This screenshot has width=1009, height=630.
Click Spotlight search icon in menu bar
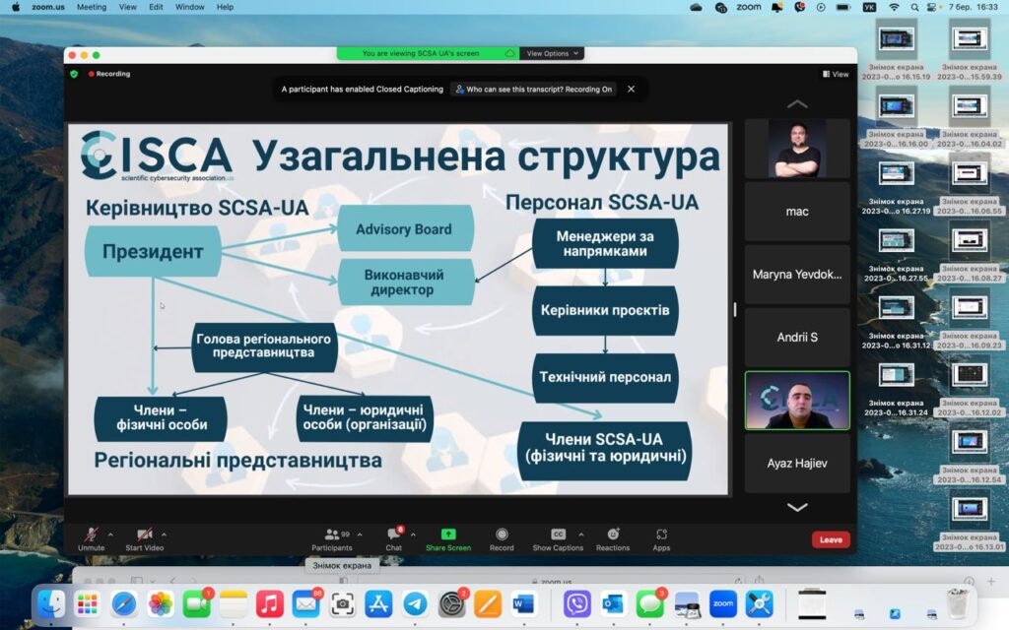click(914, 7)
